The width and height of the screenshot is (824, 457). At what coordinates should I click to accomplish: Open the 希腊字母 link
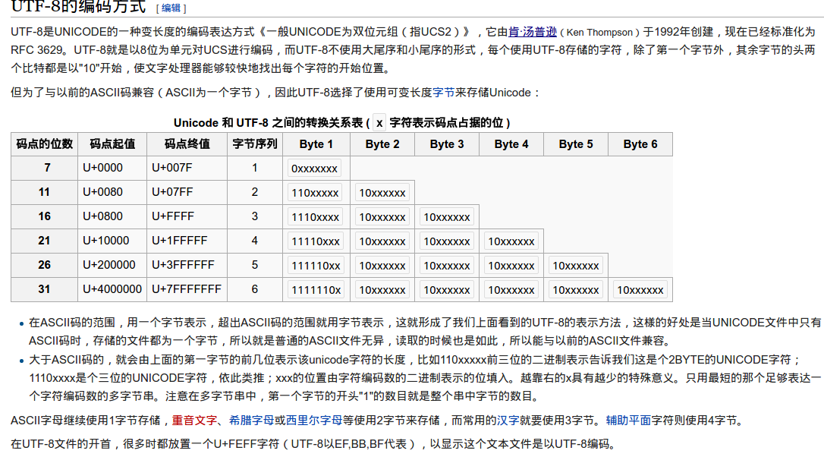pyautogui.click(x=251, y=421)
